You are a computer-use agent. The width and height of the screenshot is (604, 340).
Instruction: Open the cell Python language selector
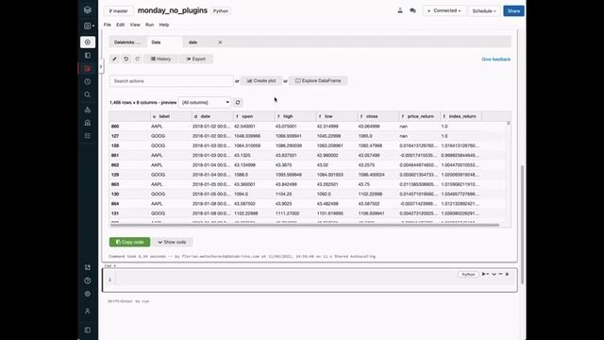click(x=468, y=274)
